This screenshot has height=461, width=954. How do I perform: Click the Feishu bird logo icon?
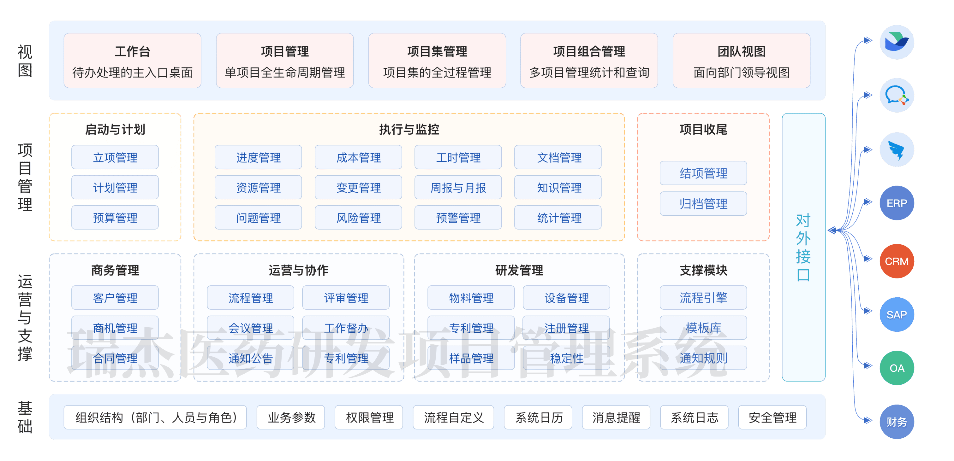point(897,42)
